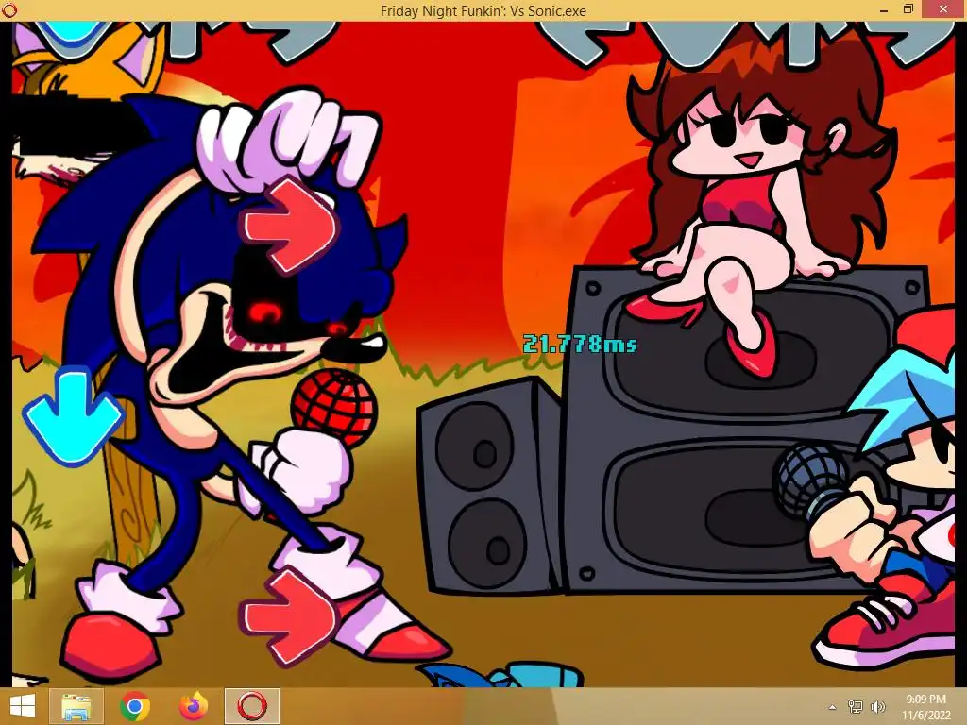Click the cyan down arrow note
This screenshot has height=725, width=967.
coord(74,416)
